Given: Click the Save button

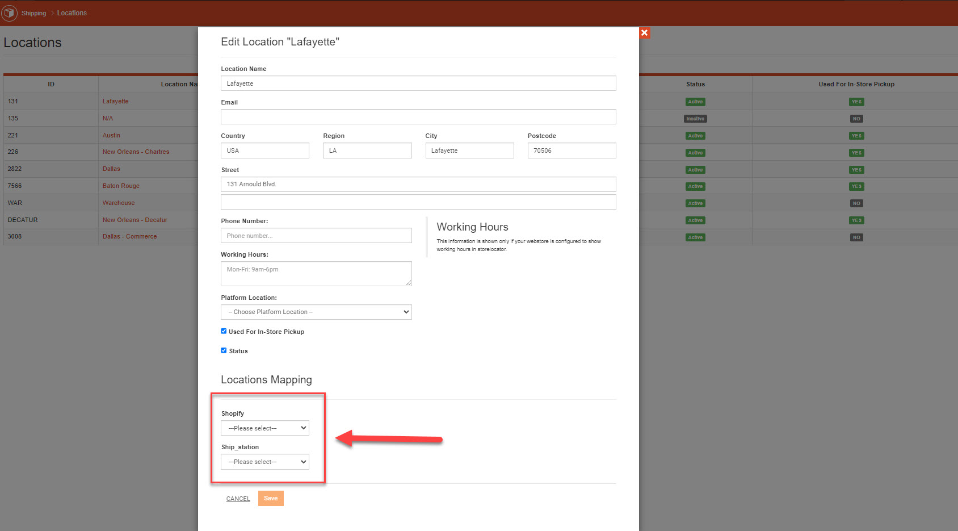Looking at the screenshot, I should click(x=271, y=498).
